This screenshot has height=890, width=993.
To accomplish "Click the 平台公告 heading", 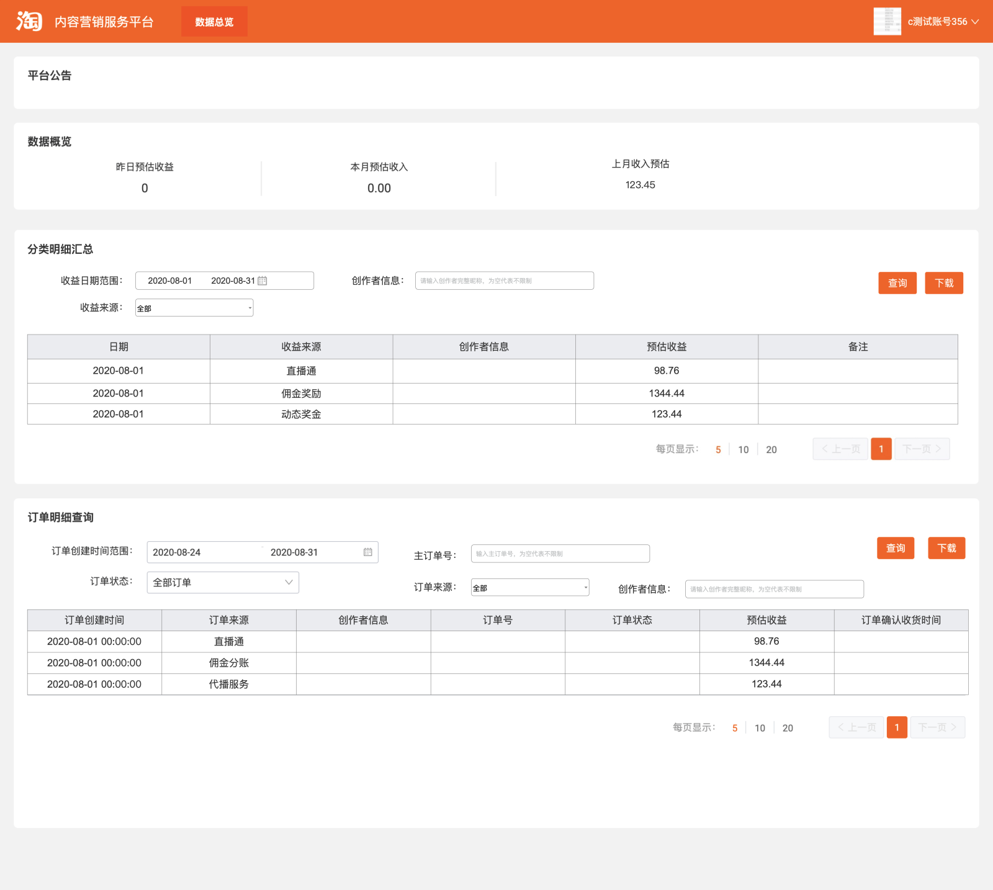I will click(50, 76).
